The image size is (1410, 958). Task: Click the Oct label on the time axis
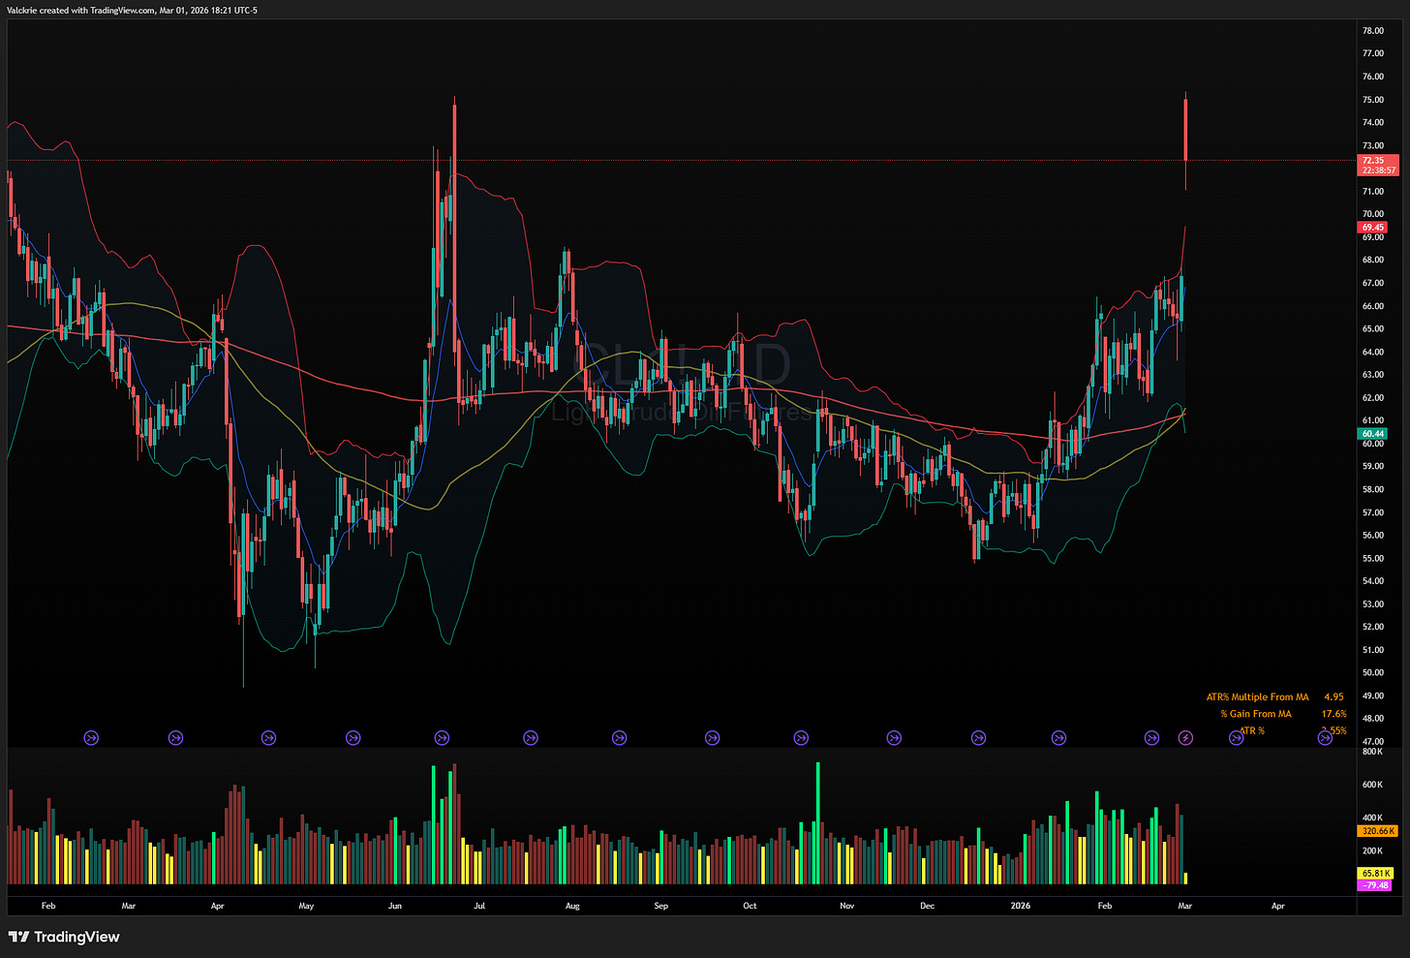click(750, 906)
